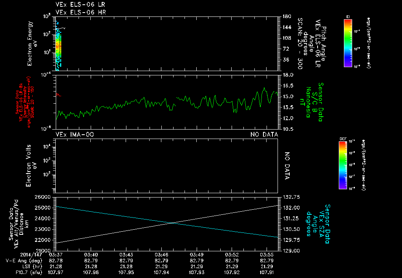The width and height of the screenshot is (402, 278).
Task: Click the crossing point of white and cyan lines
Action: (x=172, y=223)
